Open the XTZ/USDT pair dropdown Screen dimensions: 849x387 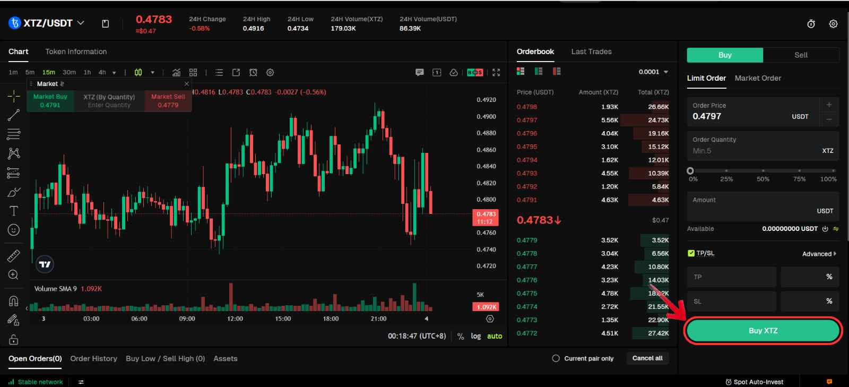[81, 23]
